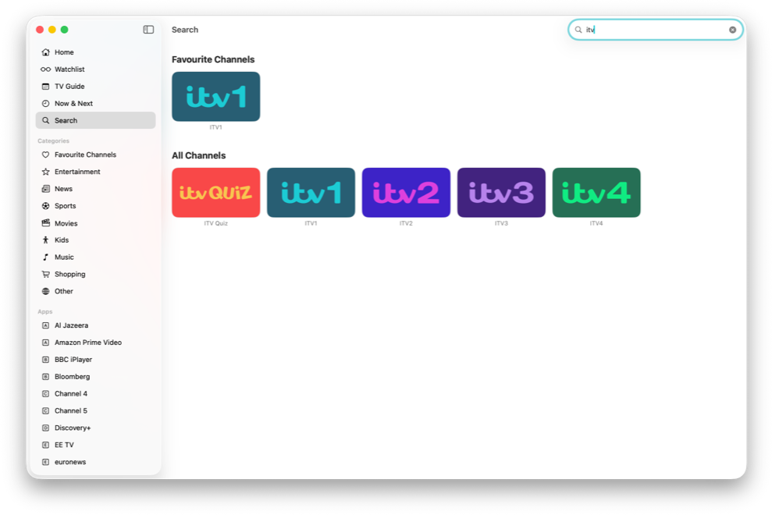Choose the ITV4 channel tile
772x515 pixels.
coord(596,193)
